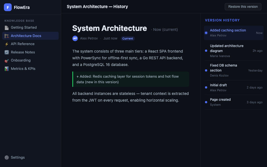Click the Metrics & KPIs chart icon

point(7,69)
